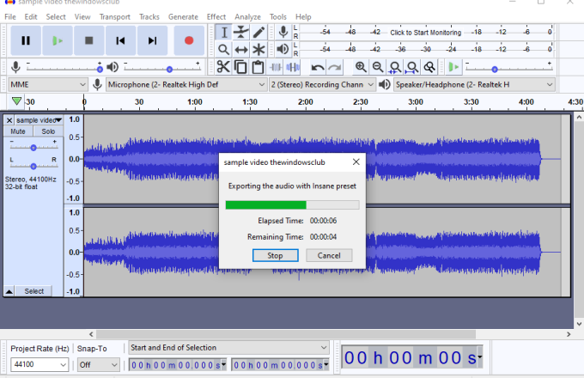
Task: Open the Project Rate 44100 dropdown
Action: [x=38, y=364]
